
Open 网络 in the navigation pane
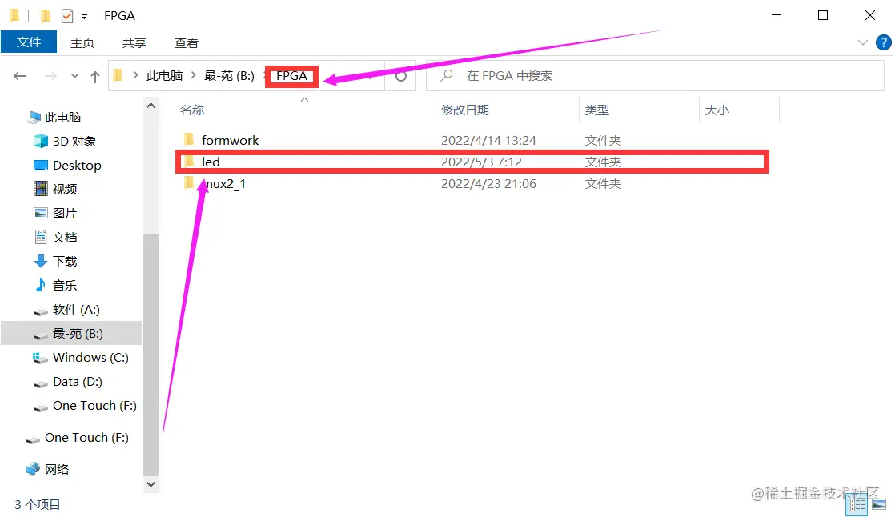click(x=57, y=469)
